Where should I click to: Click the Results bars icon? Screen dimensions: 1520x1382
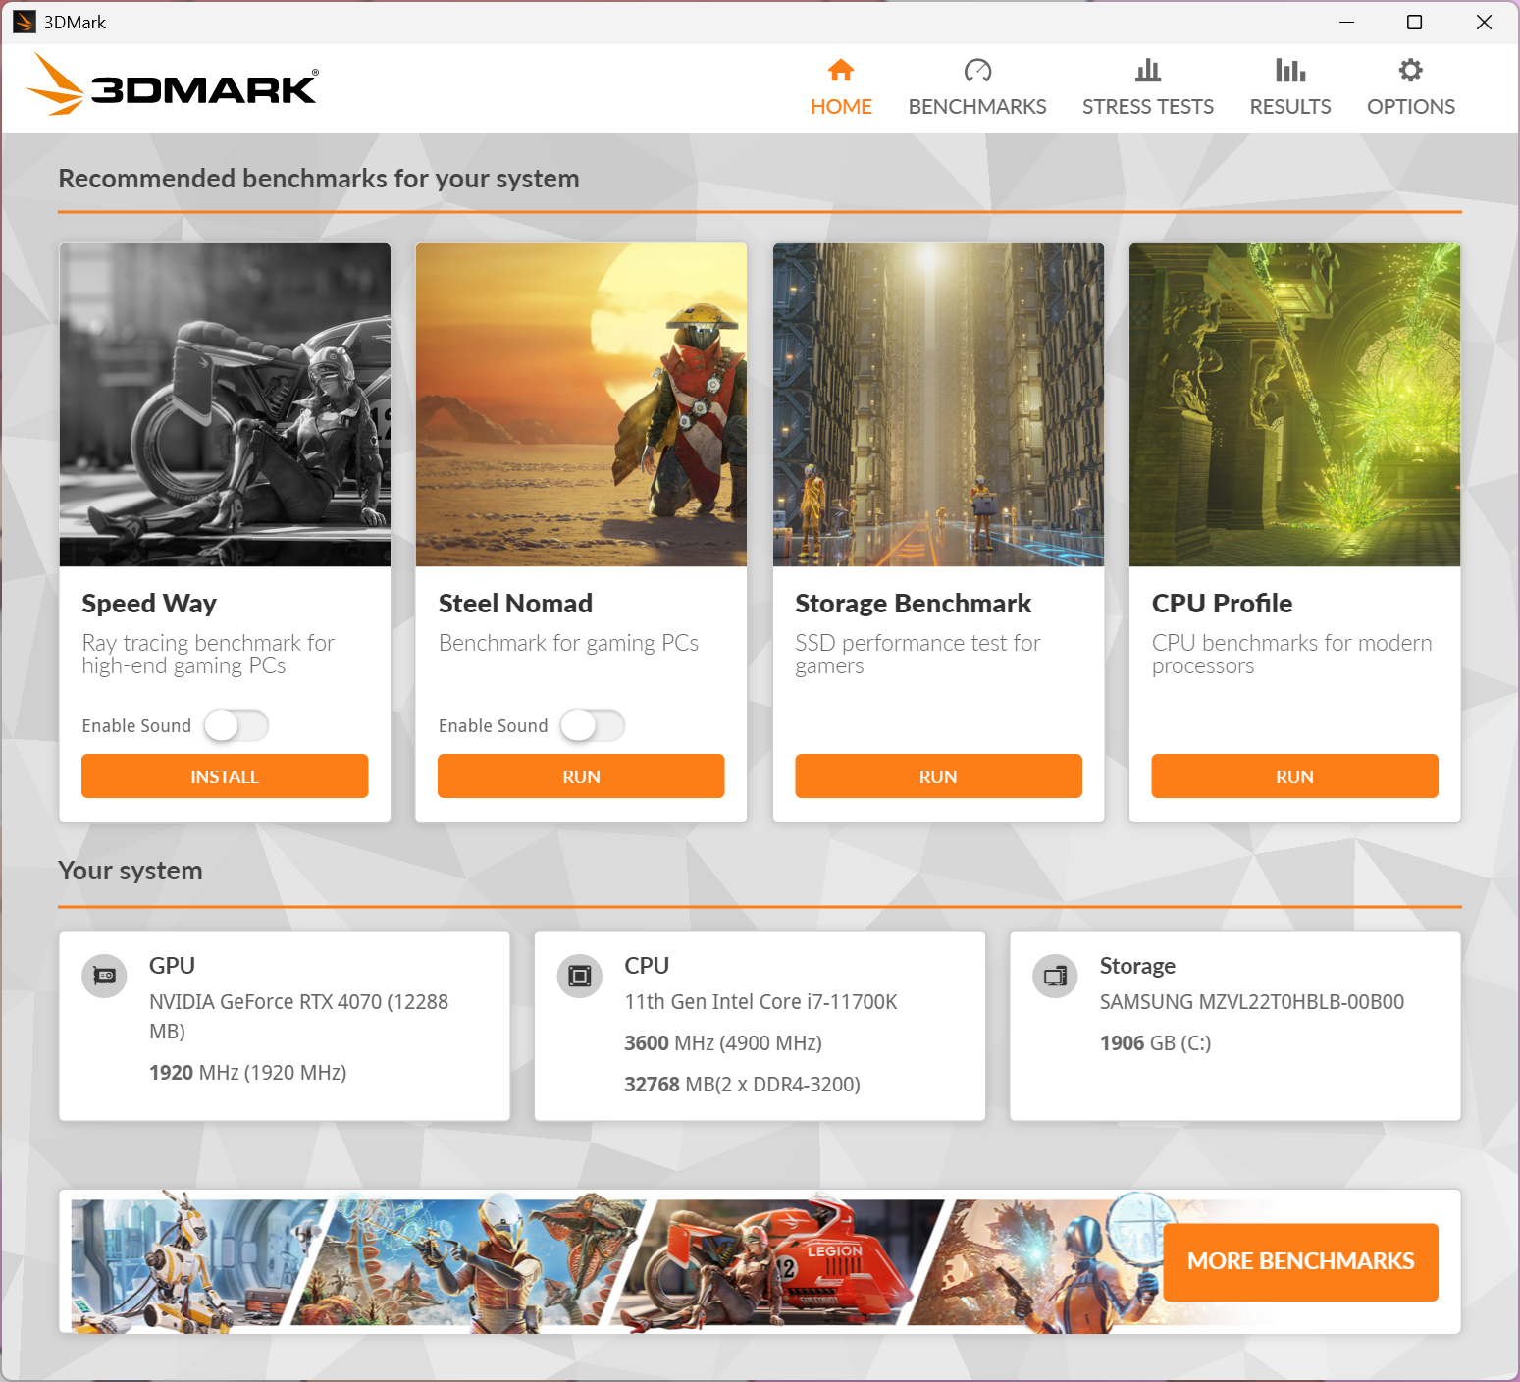click(1289, 70)
